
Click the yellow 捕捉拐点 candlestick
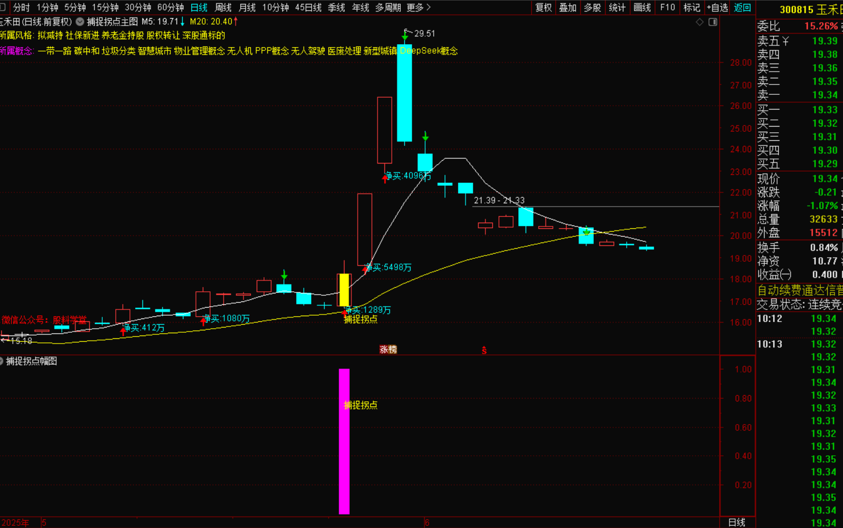pos(344,290)
